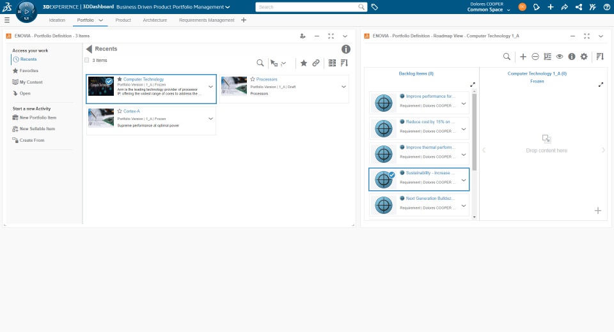The height and width of the screenshot is (332, 614).
Task: Open the Help question mark icon
Action: 606,7
